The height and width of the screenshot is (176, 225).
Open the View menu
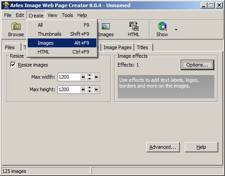click(x=52, y=15)
